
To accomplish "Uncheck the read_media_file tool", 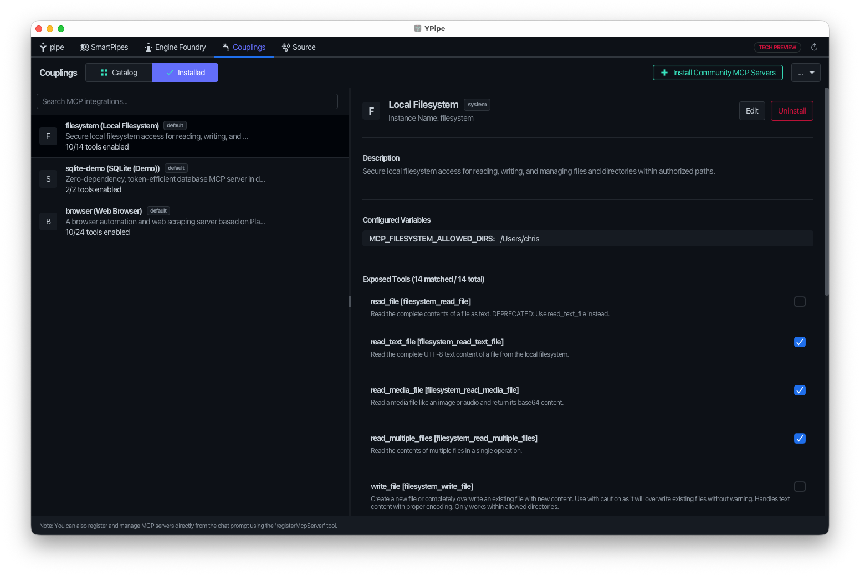I will [800, 390].
